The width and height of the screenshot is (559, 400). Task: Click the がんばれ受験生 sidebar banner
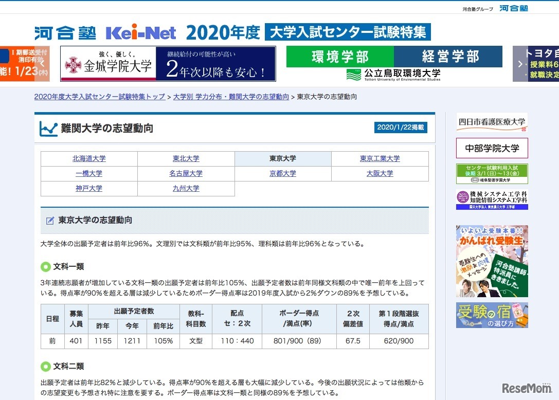(x=491, y=261)
